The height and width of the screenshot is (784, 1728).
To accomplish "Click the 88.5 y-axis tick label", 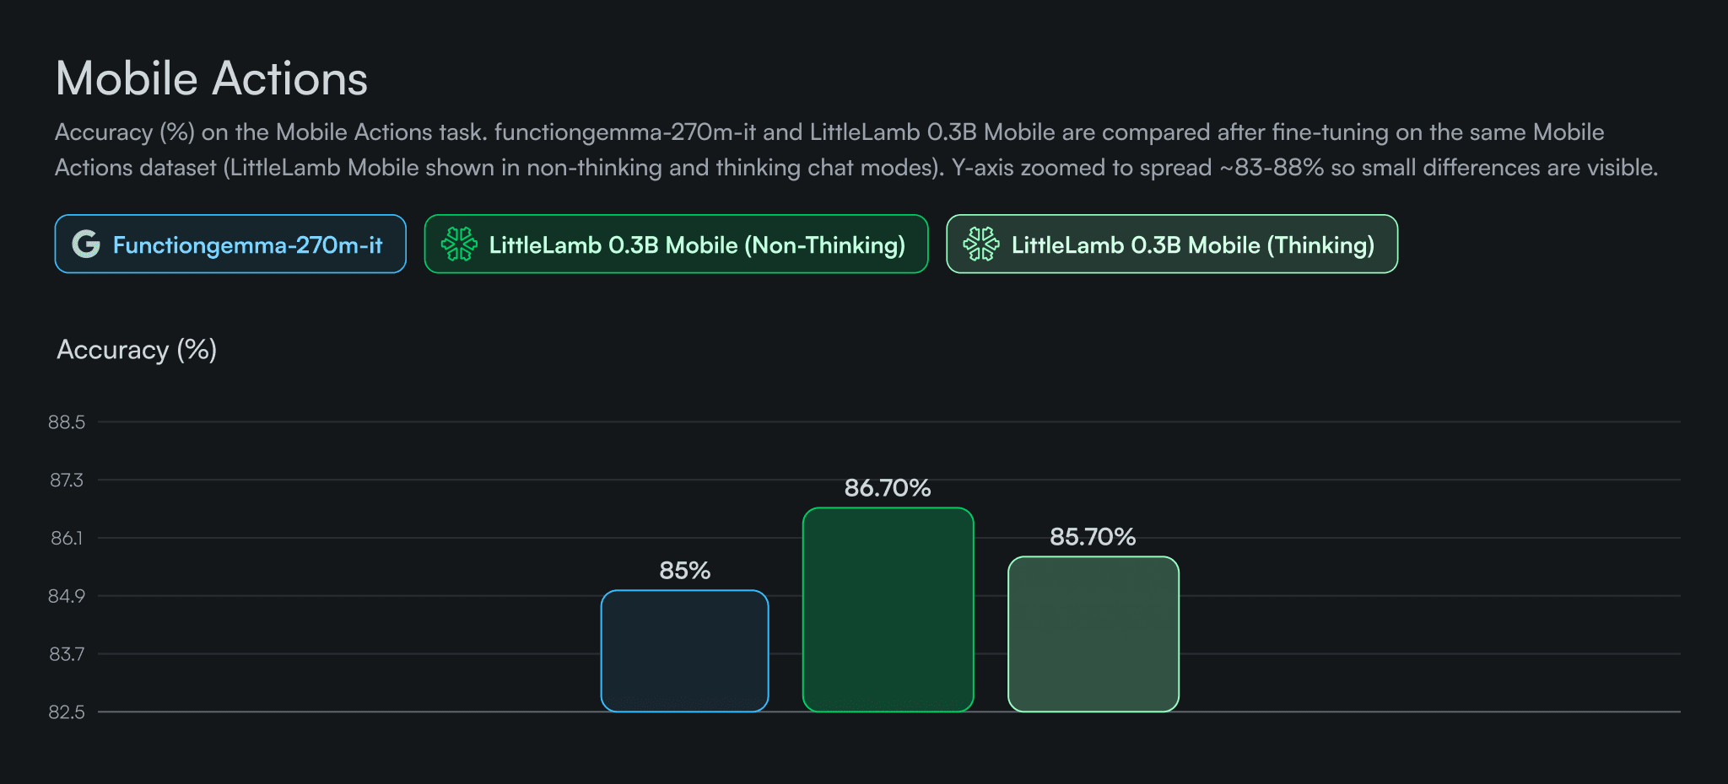I will (67, 422).
